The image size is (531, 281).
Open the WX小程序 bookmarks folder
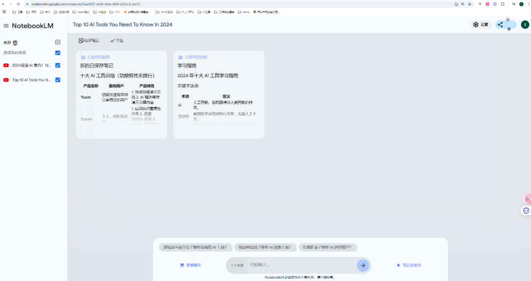[164, 12]
